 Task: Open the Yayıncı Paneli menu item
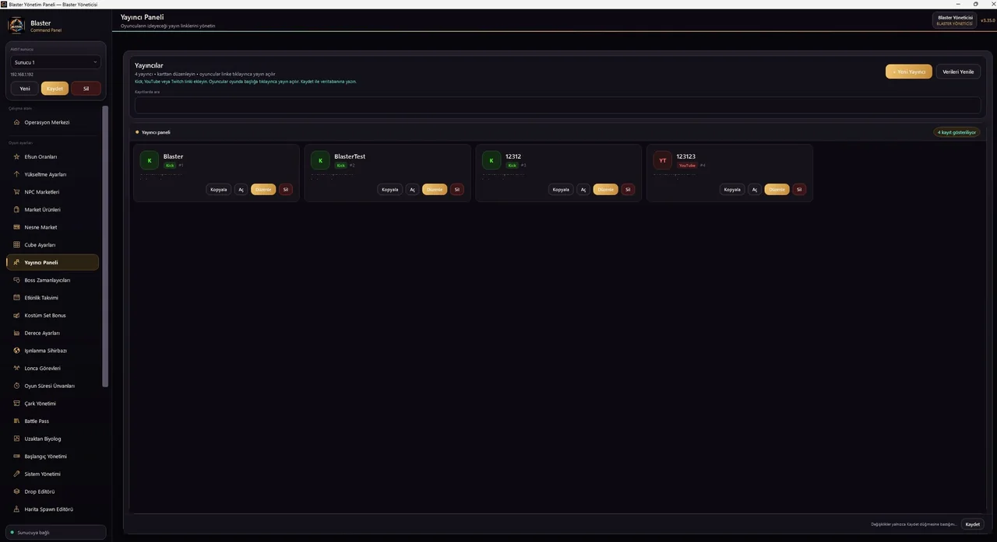tap(52, 263)
